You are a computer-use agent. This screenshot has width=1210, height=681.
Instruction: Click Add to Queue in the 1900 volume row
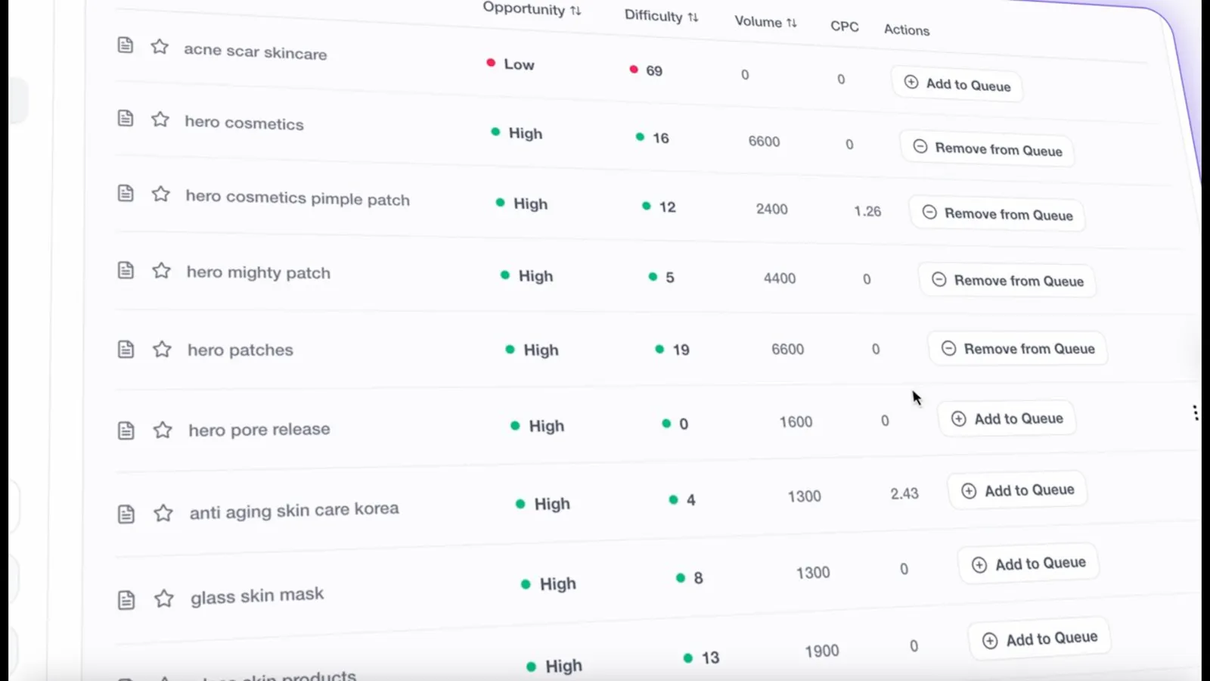tap(1040, 639)
